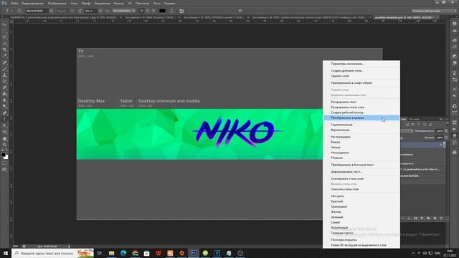The image size is (459, 258).
Task: Open the Файл menu
Action: click(x=14, y=3)
